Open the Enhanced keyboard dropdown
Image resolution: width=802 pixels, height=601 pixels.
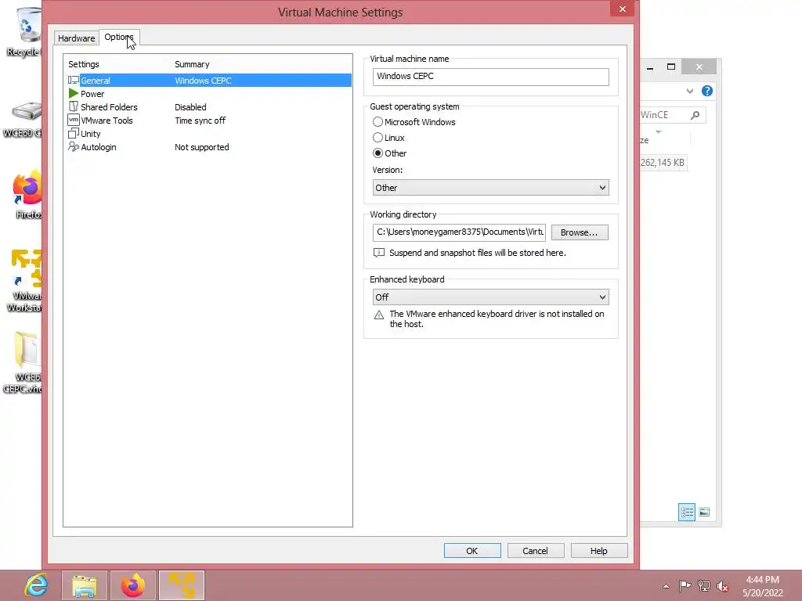(x=490, y=297)
